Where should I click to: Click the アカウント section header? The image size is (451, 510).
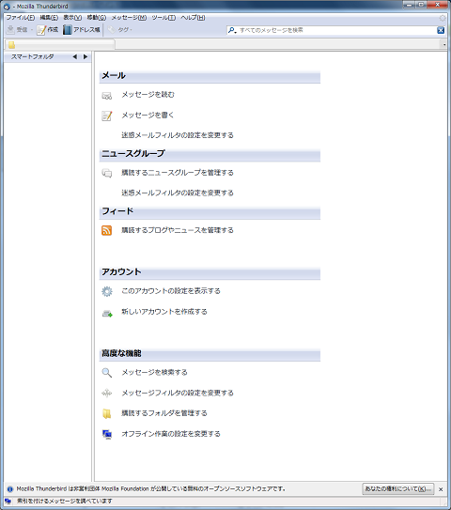tap(210, 273)
